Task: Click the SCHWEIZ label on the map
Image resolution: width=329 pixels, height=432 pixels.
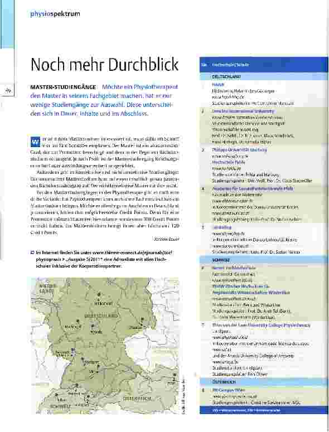Action: click(60, 406)
